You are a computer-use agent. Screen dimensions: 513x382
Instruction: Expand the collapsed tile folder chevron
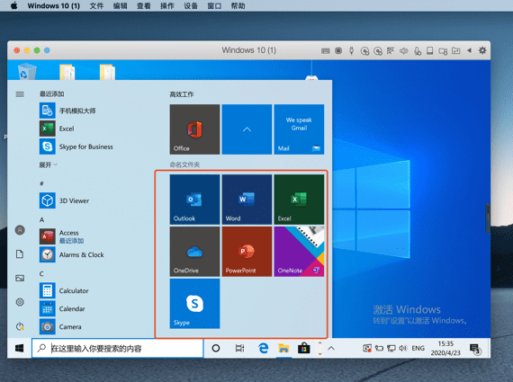pos(247,129)
